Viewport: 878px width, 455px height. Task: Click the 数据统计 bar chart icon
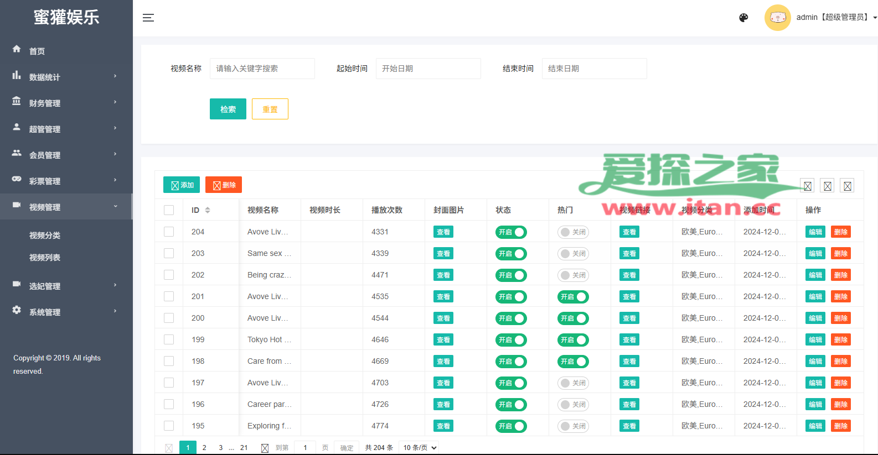(17, 75)
